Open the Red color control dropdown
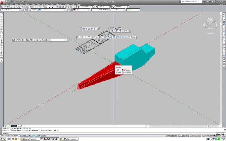The height and width of the screenshot is (141, 226). 89,10
